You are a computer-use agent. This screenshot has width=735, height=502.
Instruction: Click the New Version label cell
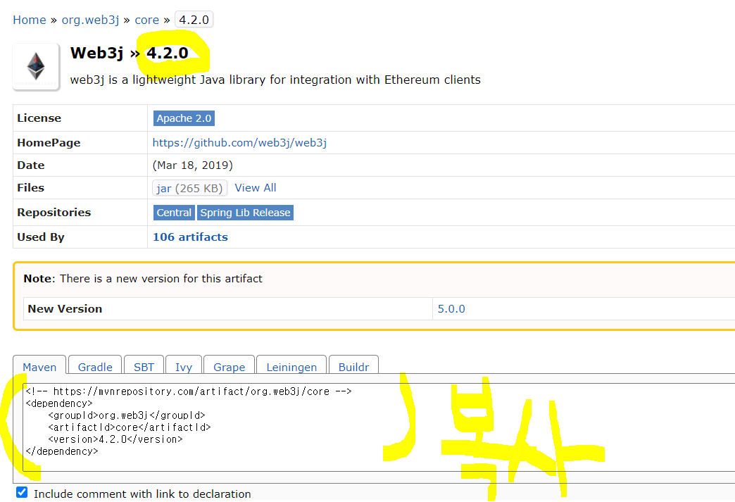pos(228,308)
